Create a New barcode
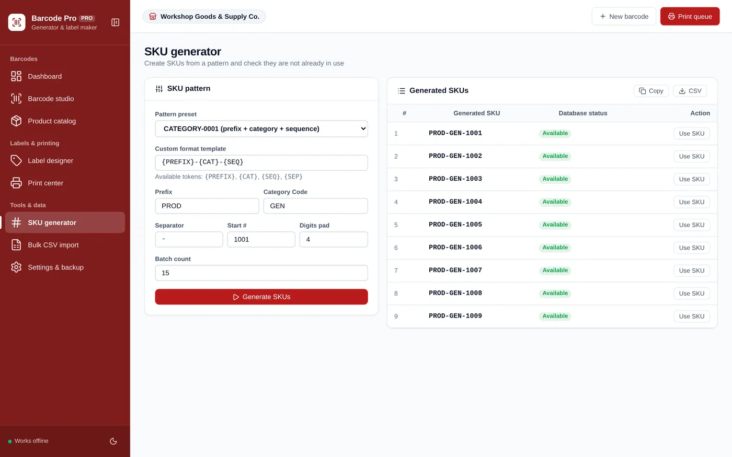 tap(624, 16)
